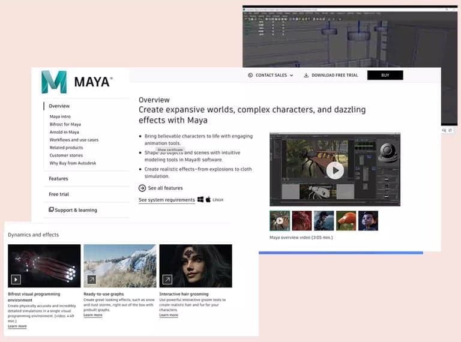Play the Maya overview video
This screenshot has width=461, height=342.
point(335,170)
